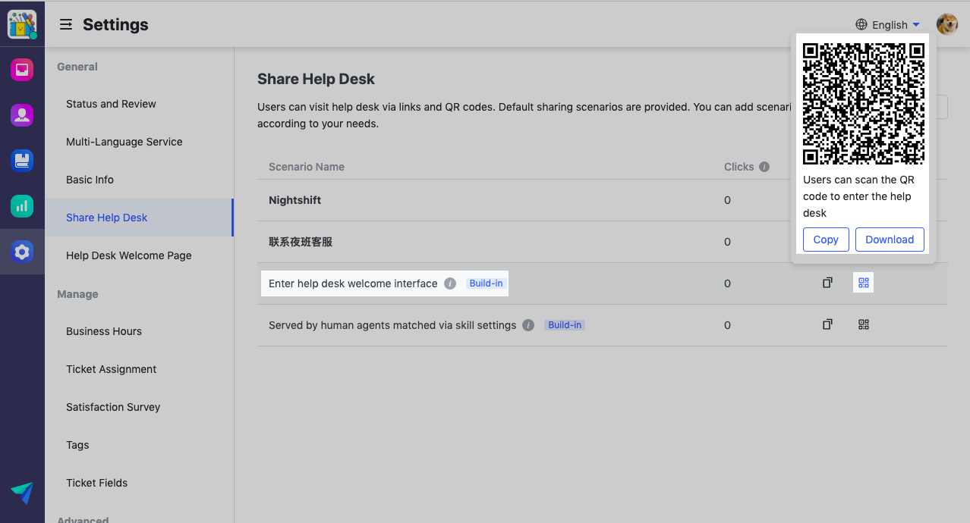Viewport: 970px width, 523px height.
Task: Show QR code for skill settings scenario
Action: (863, 324)
